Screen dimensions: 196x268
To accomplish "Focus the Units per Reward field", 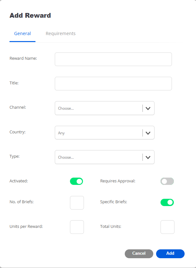I will click(77, 227).
